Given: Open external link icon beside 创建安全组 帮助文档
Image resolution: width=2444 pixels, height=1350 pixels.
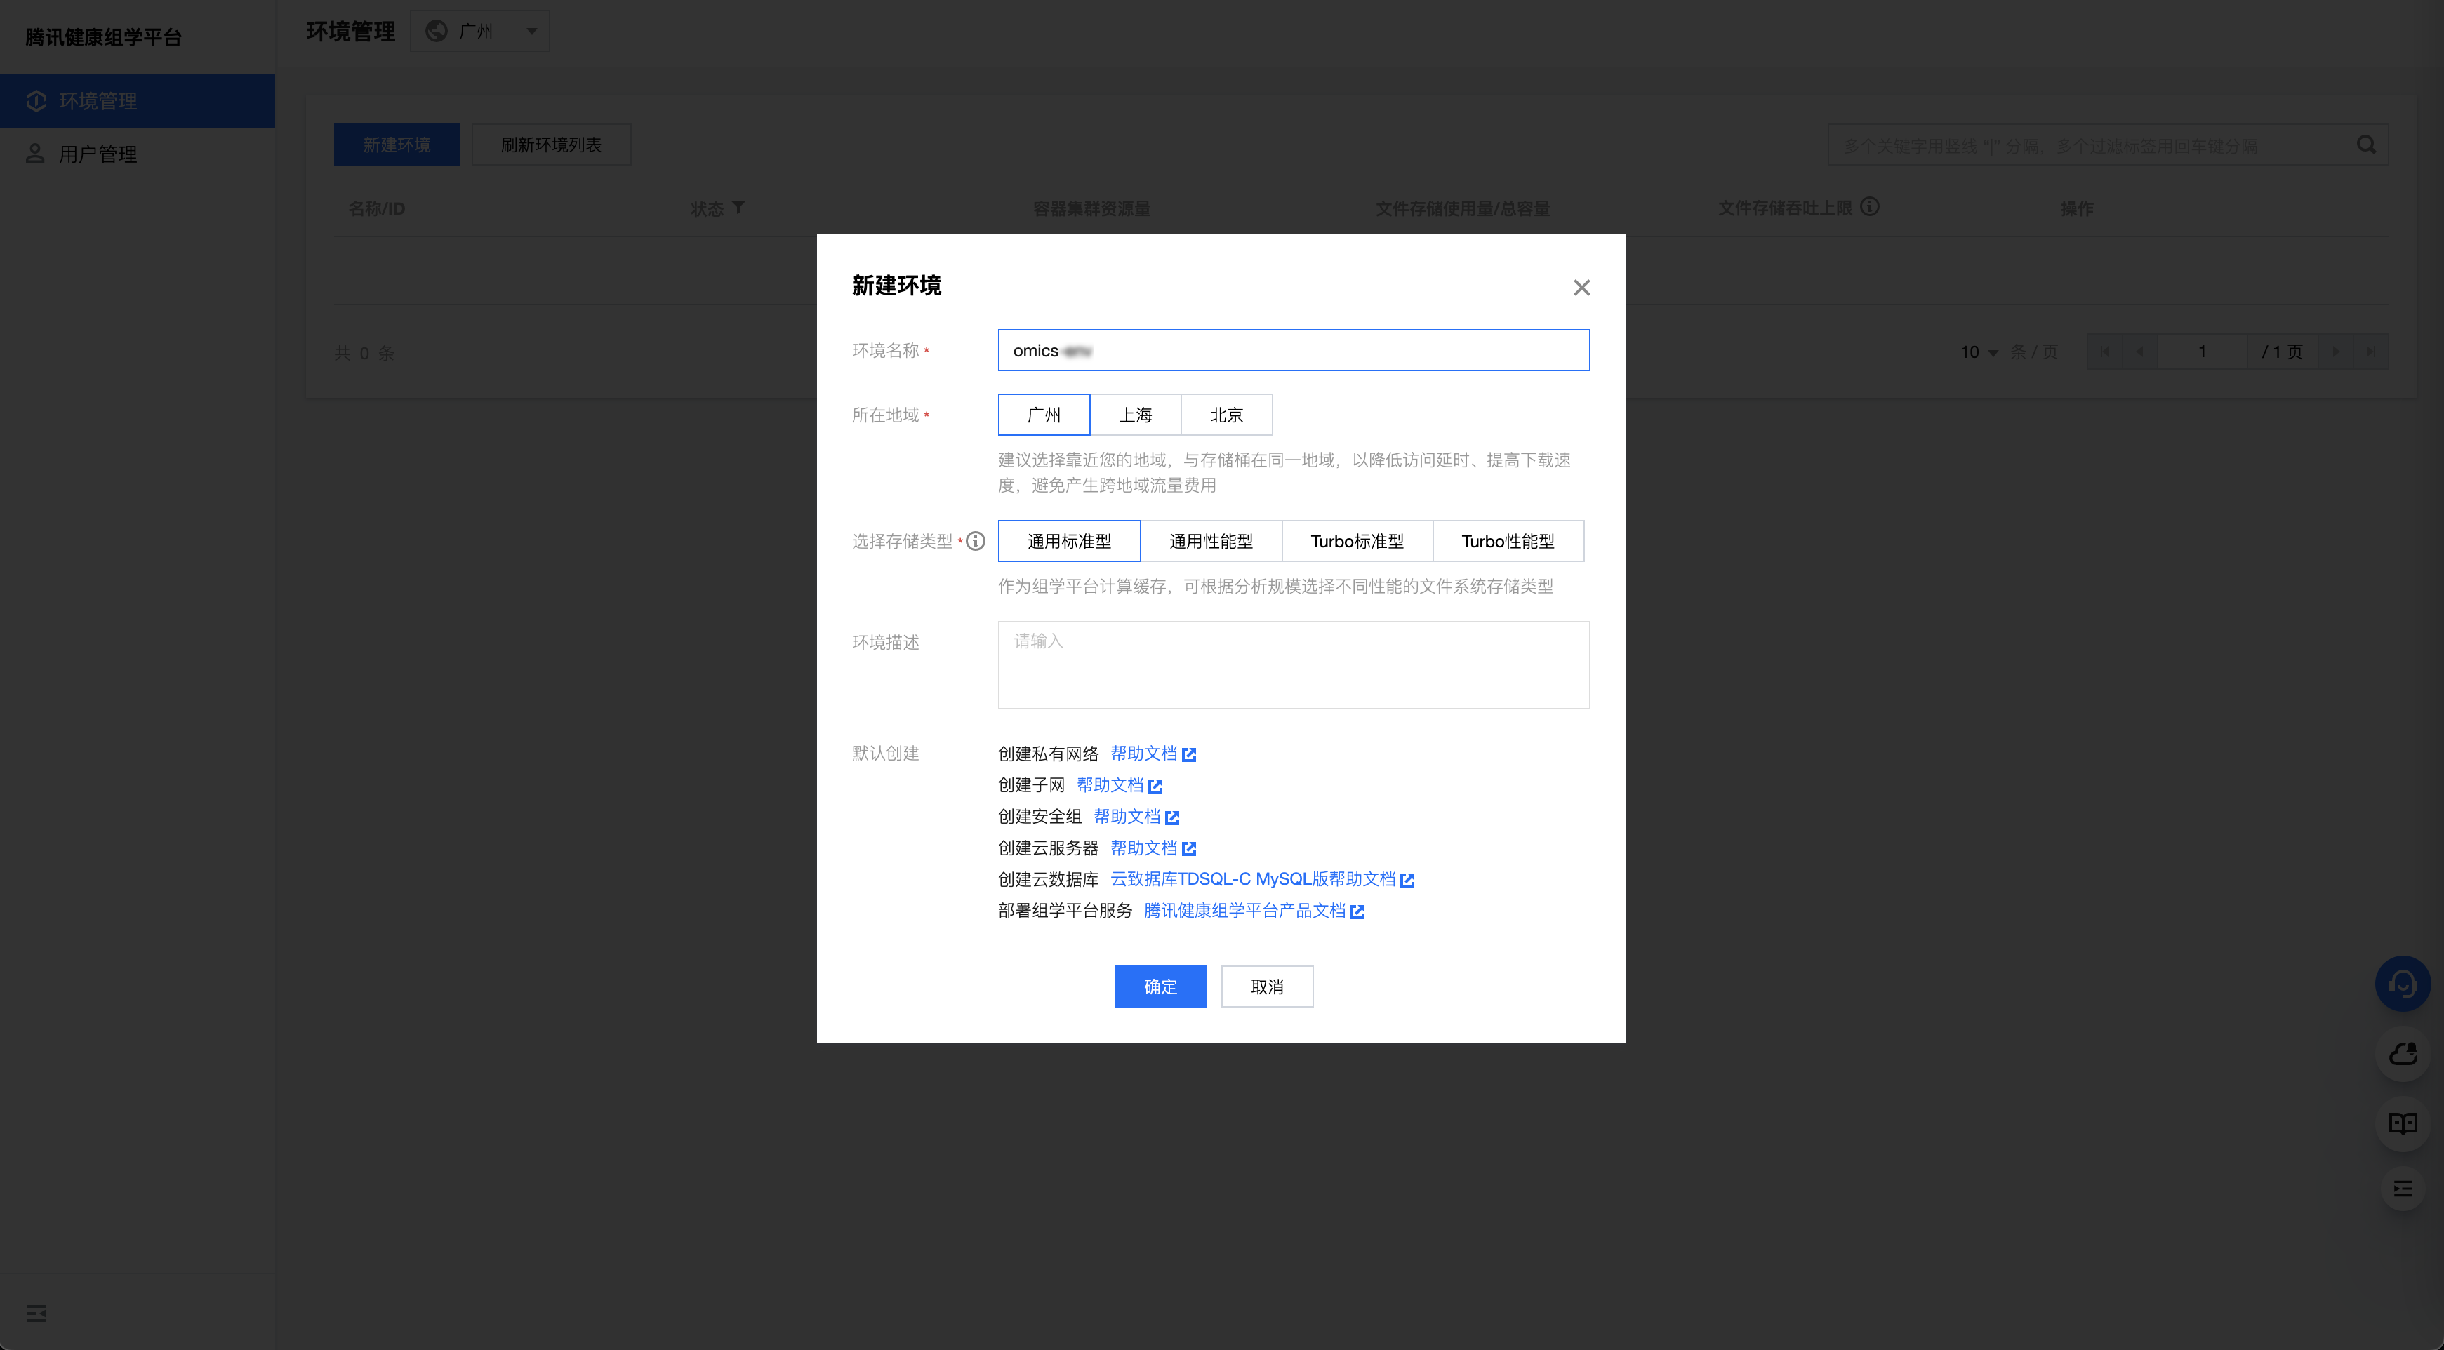Looking at the screenshot, I should click(1171, 817).
